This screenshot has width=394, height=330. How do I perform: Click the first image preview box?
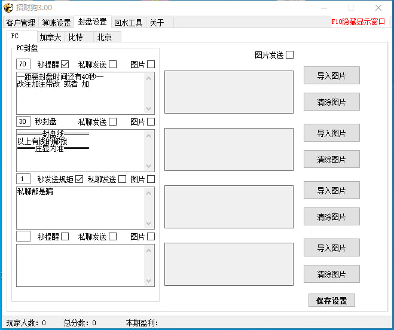[229, 92]
